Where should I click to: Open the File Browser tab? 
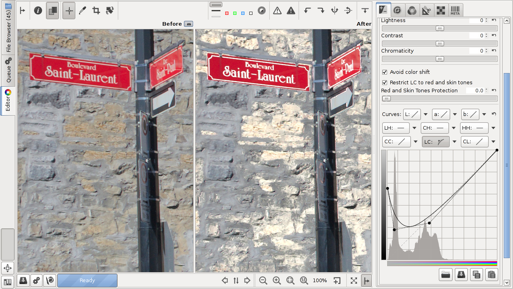point(8,28)
